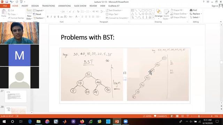
Task: Start Slide Show from status bar
Action: point(188,116)
